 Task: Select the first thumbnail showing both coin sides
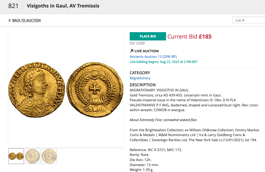click(x=16, y=156)
